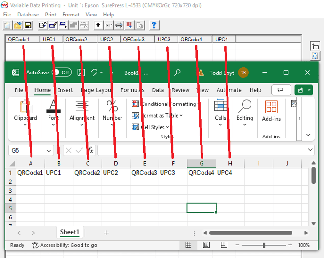Screen dimensions: 324x258
Task: Click the Accessibility: Good to go status
Action: pos(65,245)
